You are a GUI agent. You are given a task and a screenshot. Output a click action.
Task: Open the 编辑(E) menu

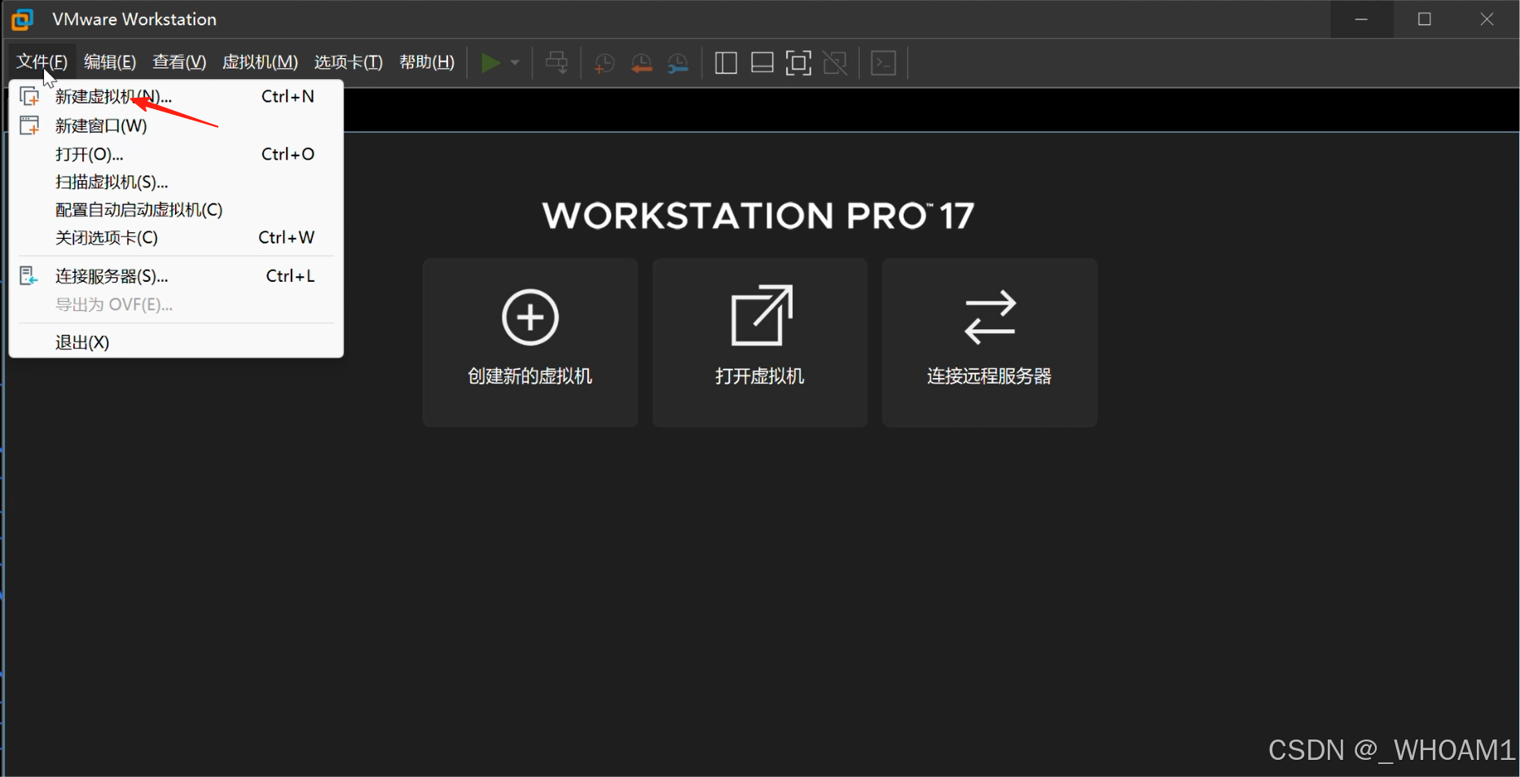(110, 62)
